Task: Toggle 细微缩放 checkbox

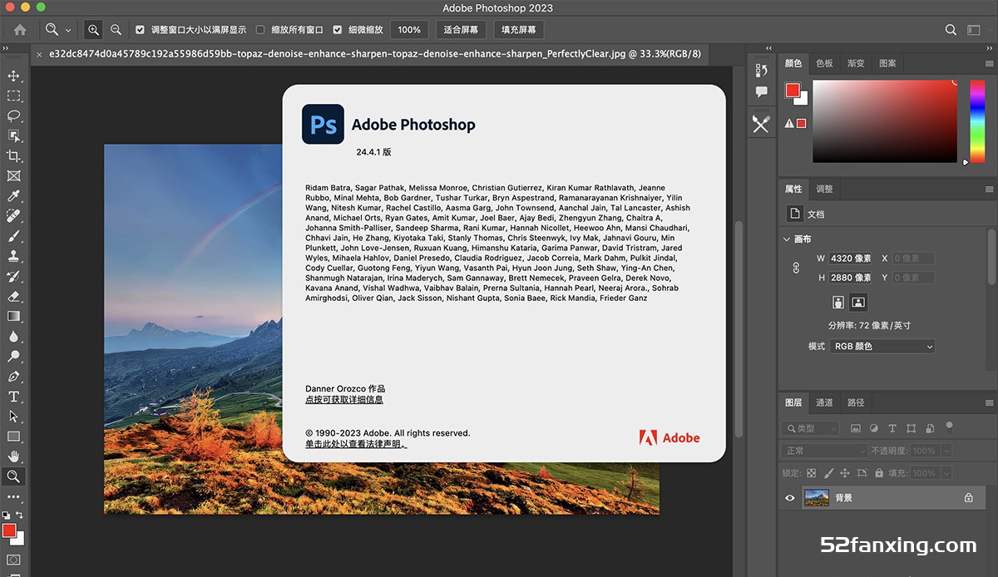Action: pyautogui.click(x=338, y=29)
